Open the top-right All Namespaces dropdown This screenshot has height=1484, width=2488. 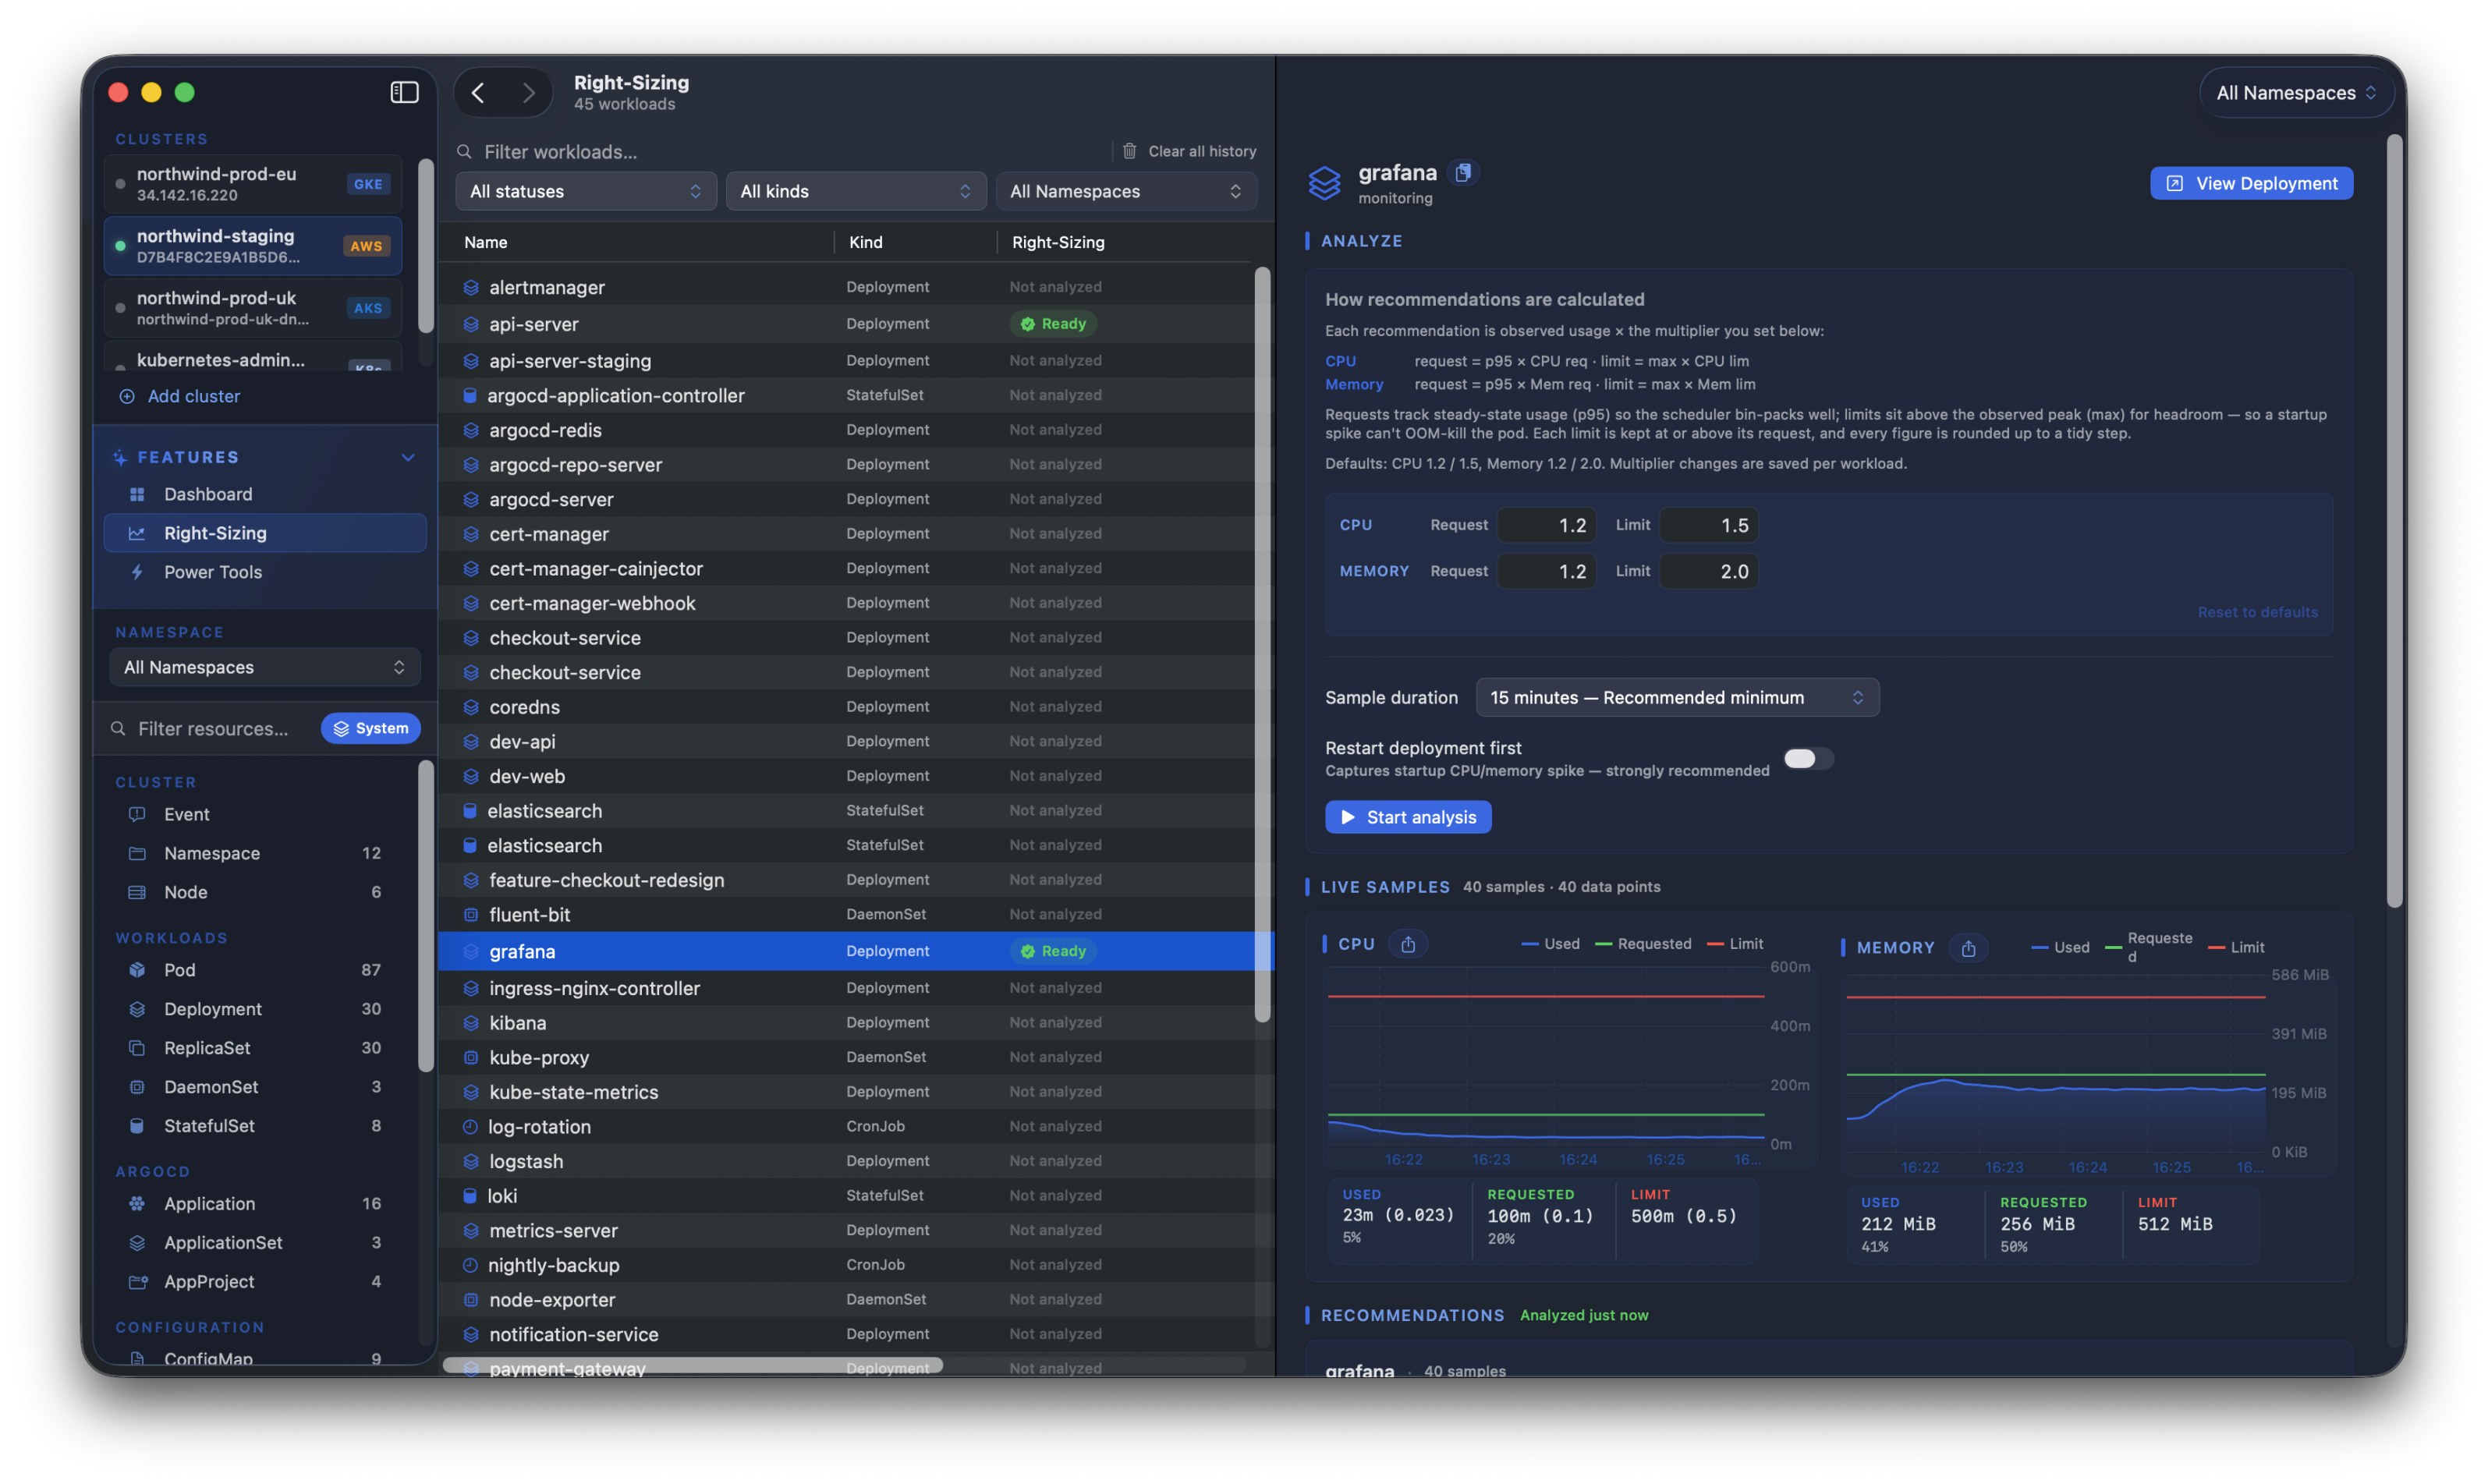click(2295, 93)
